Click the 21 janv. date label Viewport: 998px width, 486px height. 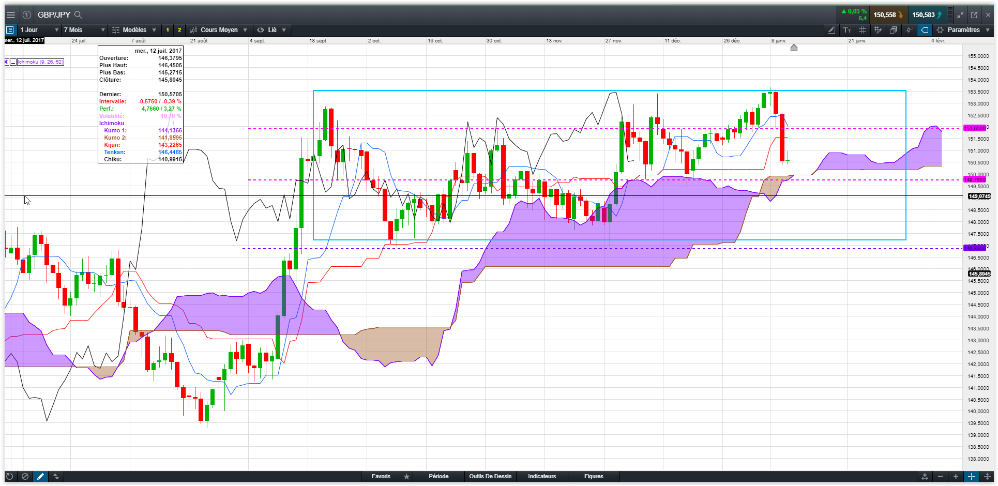click(857, 41)
